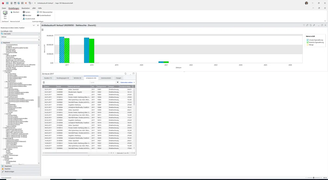Switch to Kundengruppen (4) tab
Viewport: 328px width, 180px height.
click(63, 78)
